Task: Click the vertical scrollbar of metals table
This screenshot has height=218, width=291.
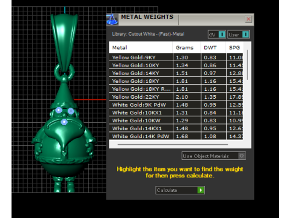Action: click(247, 65)
